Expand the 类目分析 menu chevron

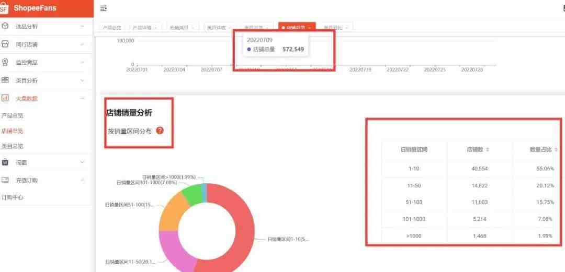(82, 80)
